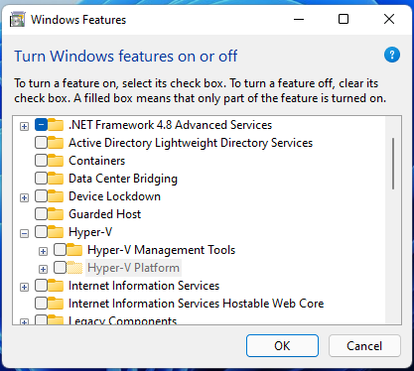The height and width of the screenshot is (371, 414).
Task: Check the Containers checkbox
Action: 41,161
